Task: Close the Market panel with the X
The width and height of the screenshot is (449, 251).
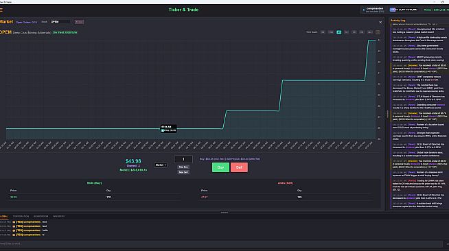Action: pos(380,23)
